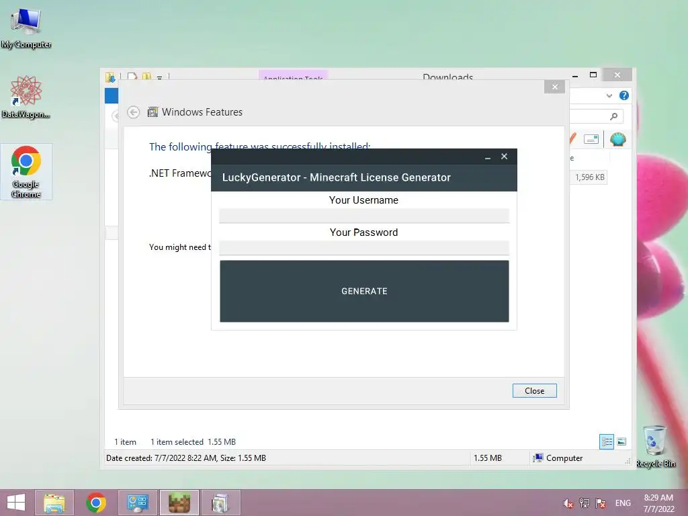Click Close button in Windows Features dialog

[x=534, y=390]
